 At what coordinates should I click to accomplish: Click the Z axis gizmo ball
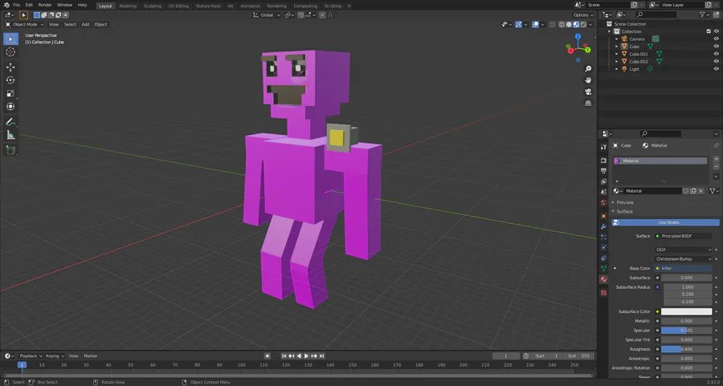[578, 36]
